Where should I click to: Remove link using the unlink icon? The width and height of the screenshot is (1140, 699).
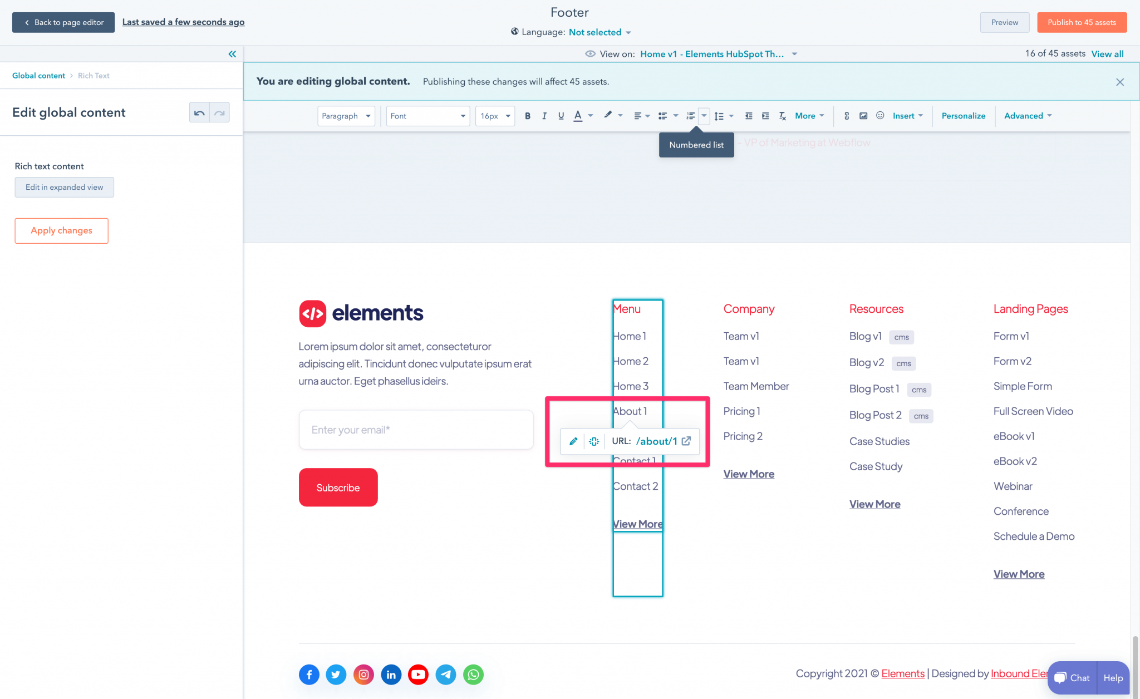tap(594, 441)
